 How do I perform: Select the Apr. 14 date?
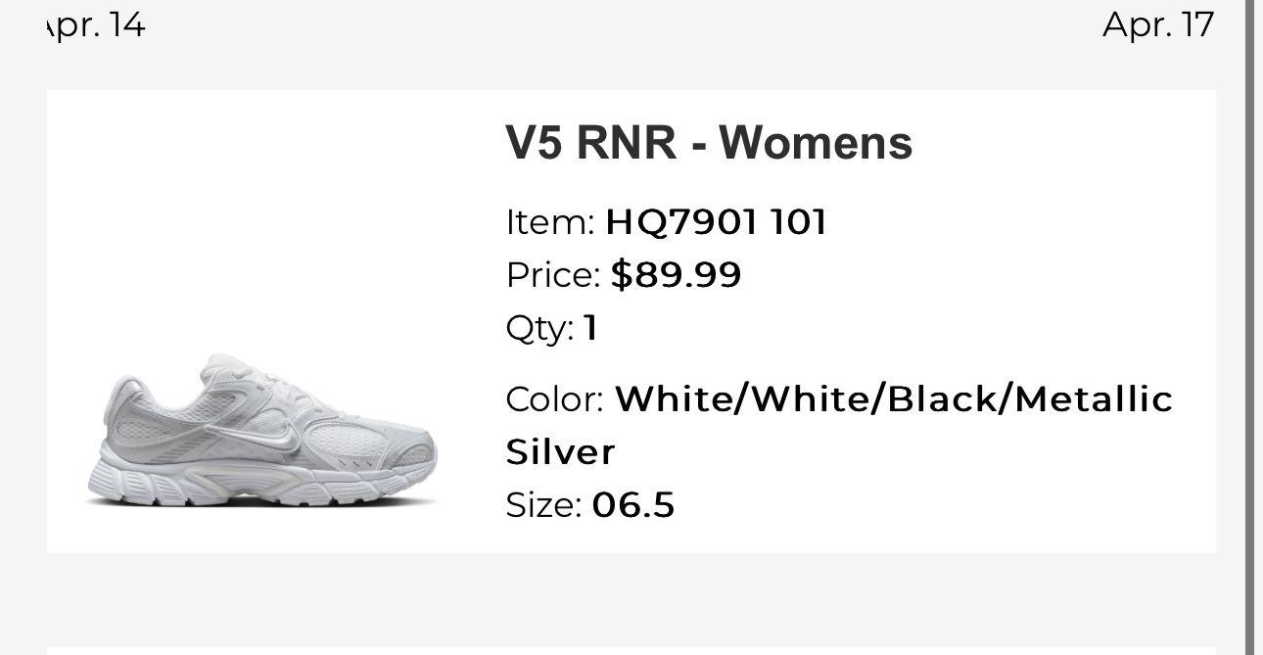tap(96, 24)
